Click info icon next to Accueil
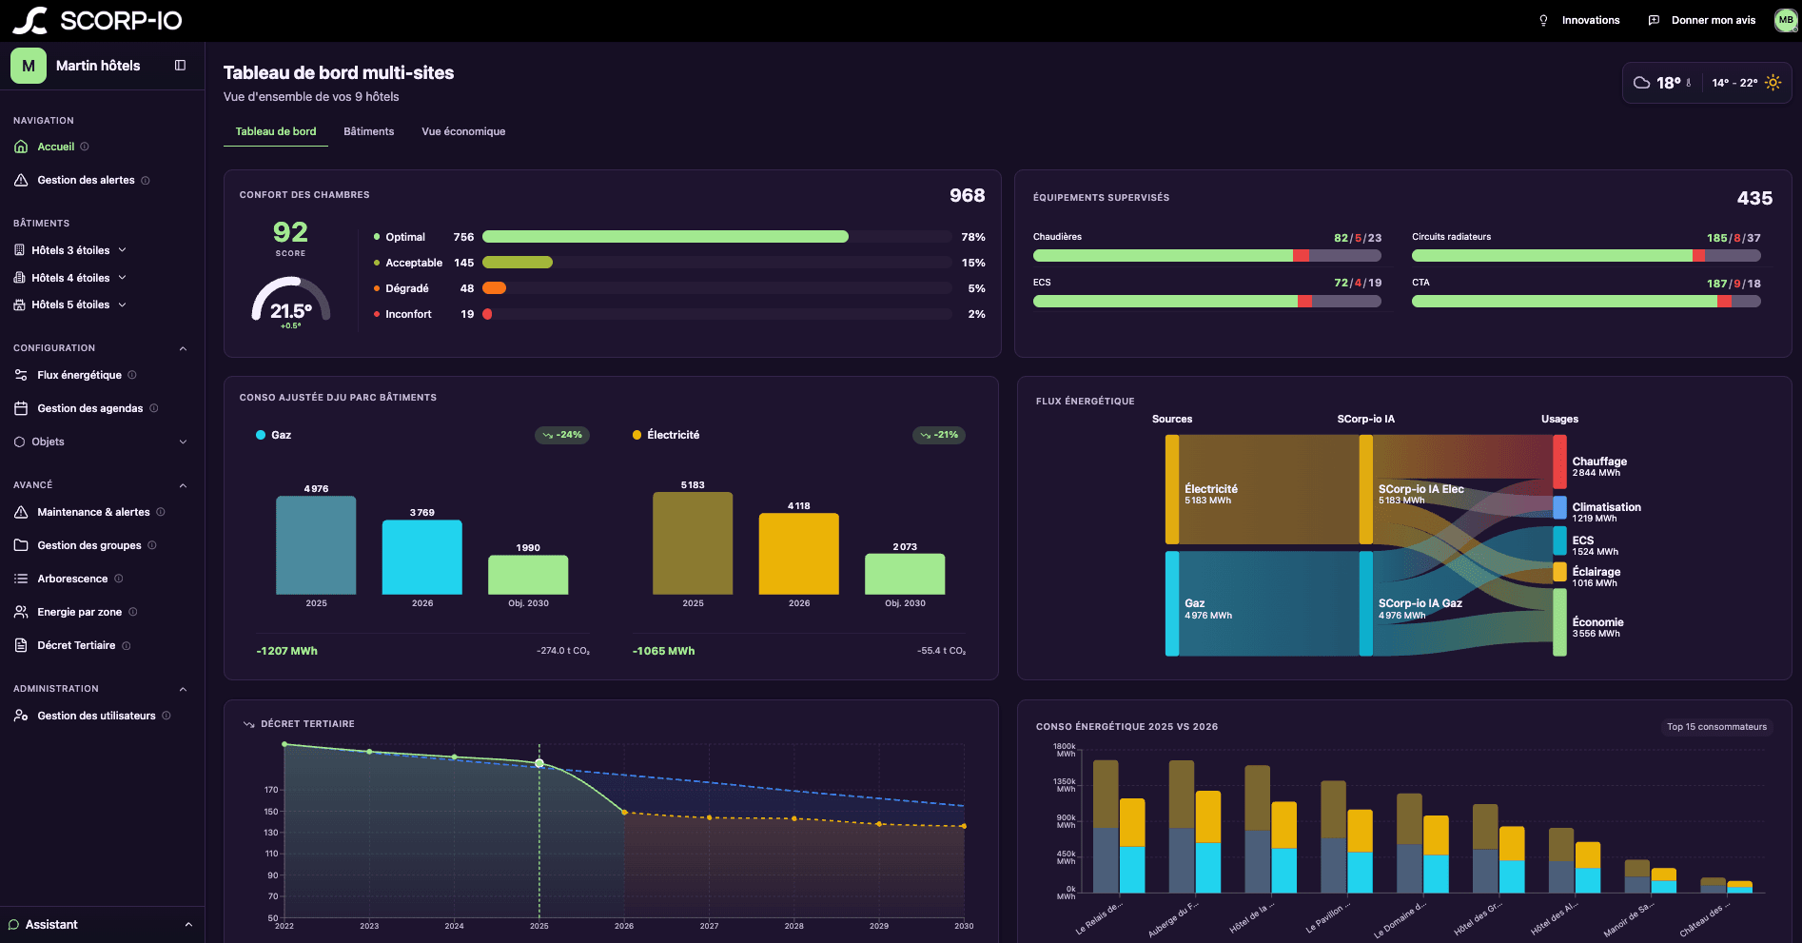The height and width of the screenshot is (943, 1802). tap(85, 147)
